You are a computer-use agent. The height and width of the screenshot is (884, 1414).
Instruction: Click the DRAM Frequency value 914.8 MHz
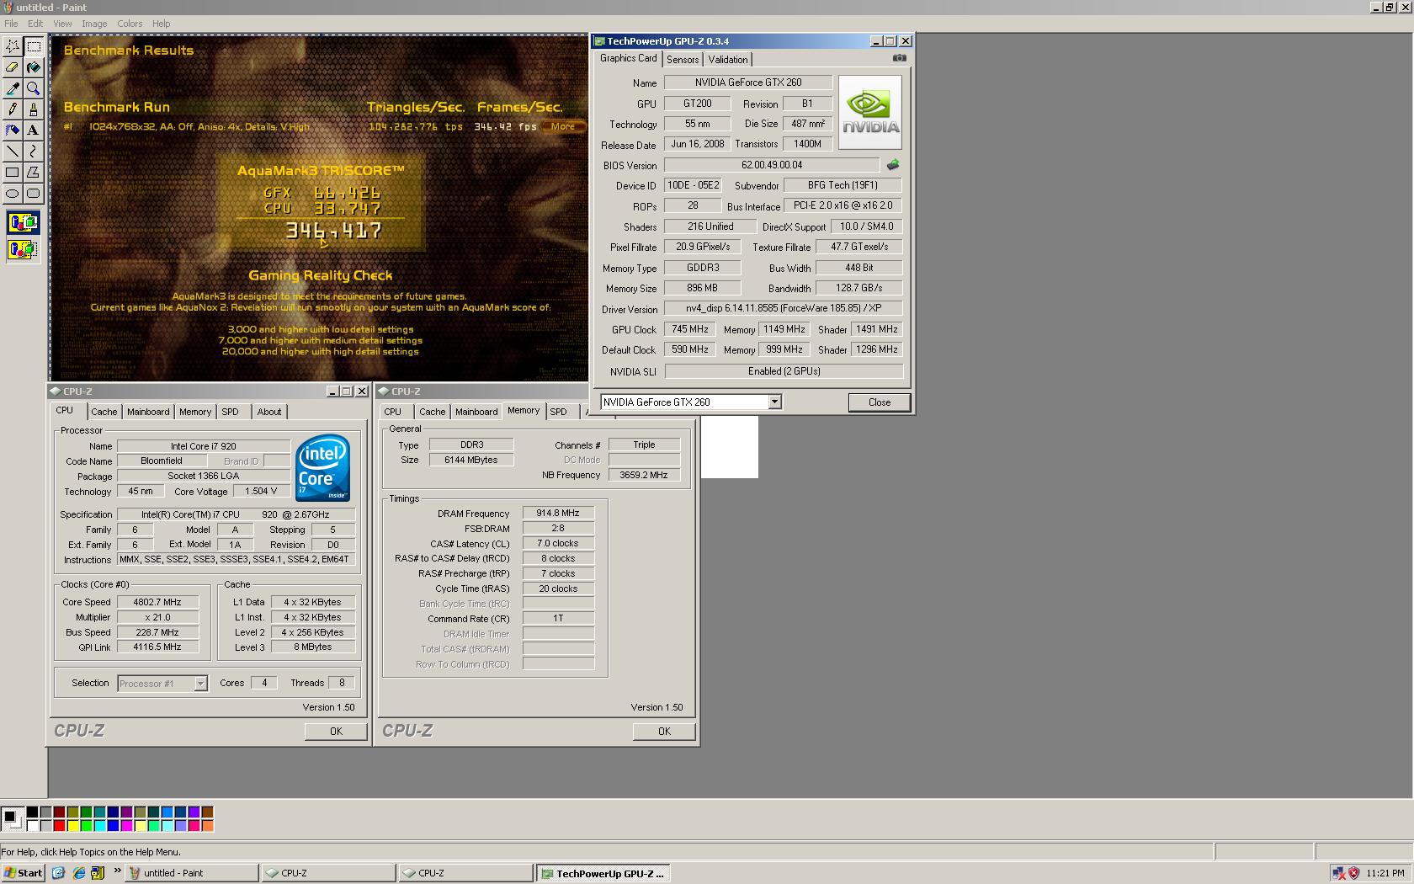(558, 513)
